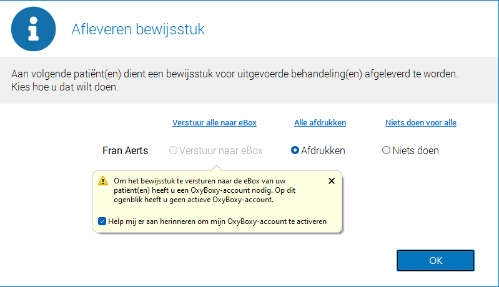Screen dimensions: 499x287
Task: Click the Afleveren bewijsstuk dialog title
Action: click(138, 29)
